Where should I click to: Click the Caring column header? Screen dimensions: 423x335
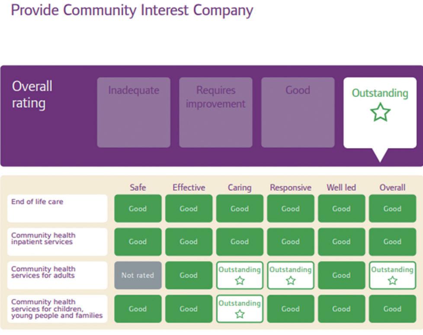[x=240, y=187]
